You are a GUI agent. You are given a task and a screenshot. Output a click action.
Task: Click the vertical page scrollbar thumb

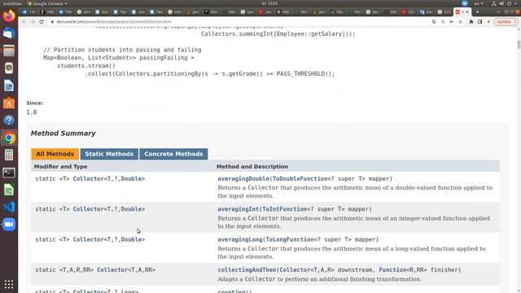tap(519, 45)
